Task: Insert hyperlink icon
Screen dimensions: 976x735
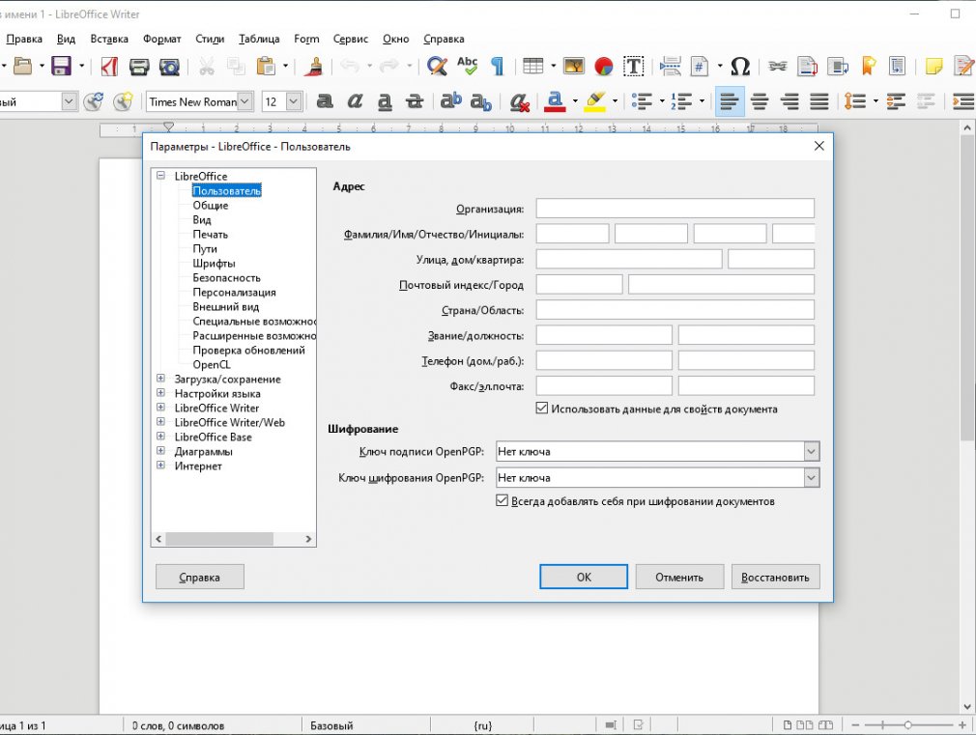Action: (778, 66)
